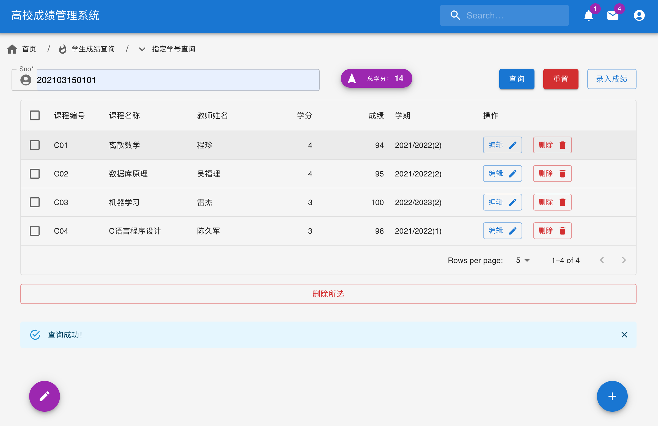Expand the 指定学号查询 breadcrumb chevron

click(142, 49)
